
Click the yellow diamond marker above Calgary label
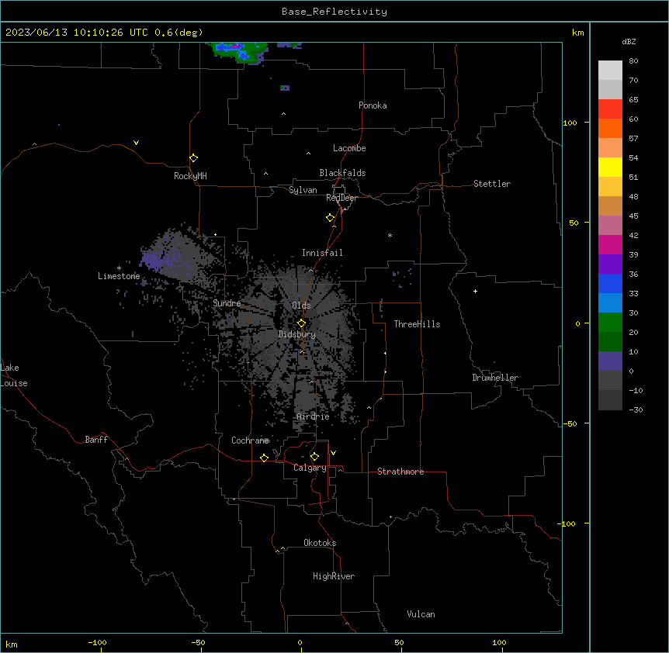(x=314, y=457)
